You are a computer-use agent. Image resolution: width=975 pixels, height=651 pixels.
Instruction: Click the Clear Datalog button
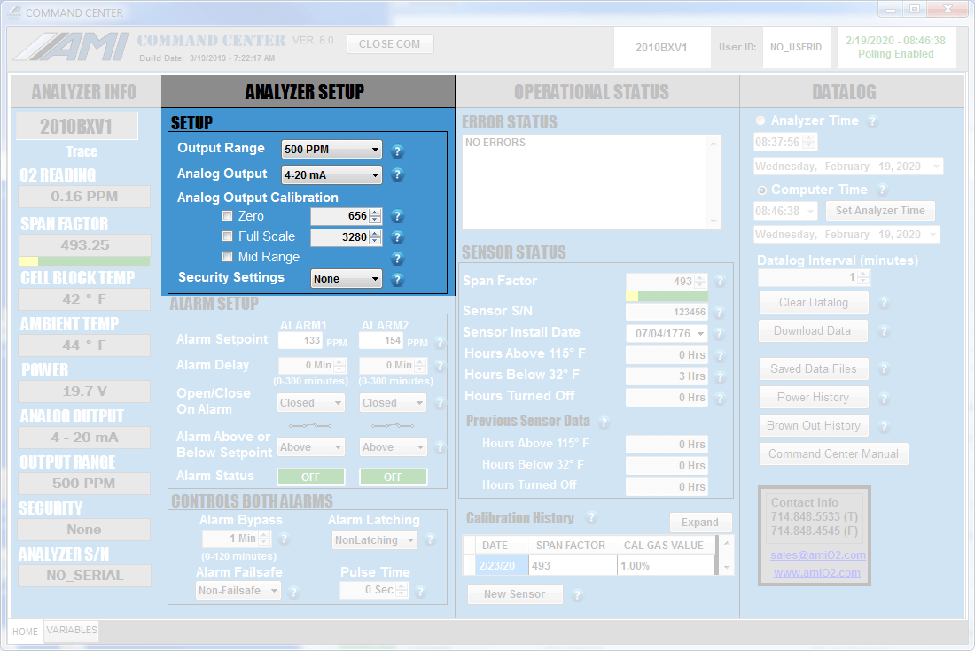click(814, 303)
